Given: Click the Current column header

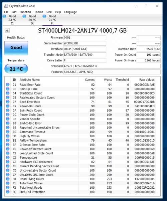Looking at the screenshot, I should click(x=90, y=80).
